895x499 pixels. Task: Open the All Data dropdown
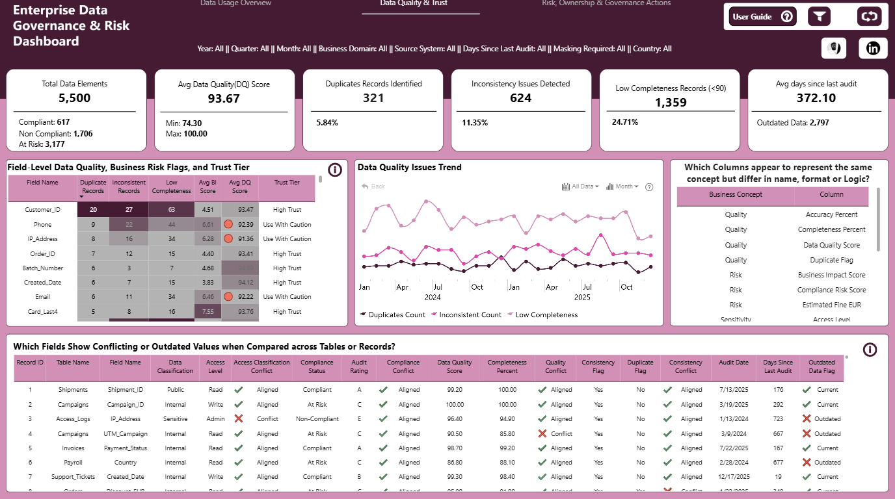[x=580, y=186]
